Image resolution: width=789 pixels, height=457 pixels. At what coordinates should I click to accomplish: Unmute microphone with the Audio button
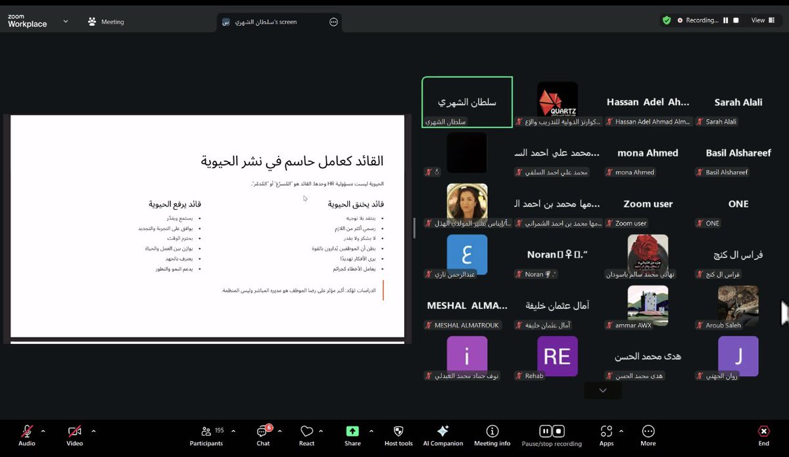click(x=27, y=435)
